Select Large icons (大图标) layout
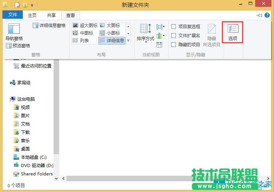Screen dimensions: 274x192 (110, 25)
